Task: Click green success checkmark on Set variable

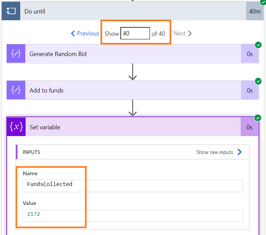Action: point(258,118)
